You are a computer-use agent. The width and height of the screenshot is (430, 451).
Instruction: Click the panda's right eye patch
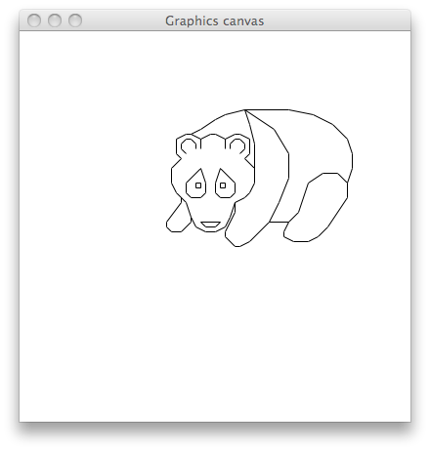[225, 184]
